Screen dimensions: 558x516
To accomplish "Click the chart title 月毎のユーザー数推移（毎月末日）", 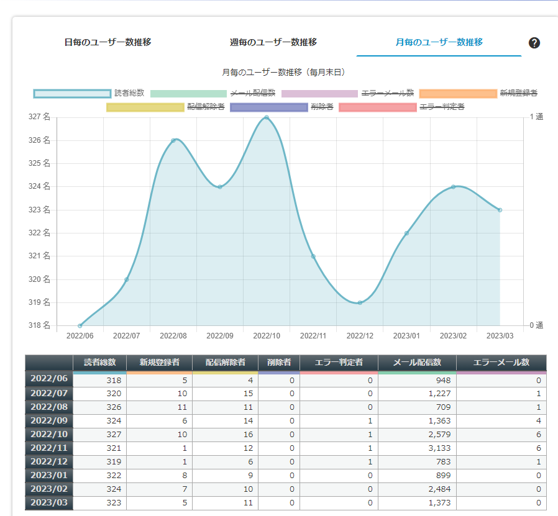I will tap(283, 72).
